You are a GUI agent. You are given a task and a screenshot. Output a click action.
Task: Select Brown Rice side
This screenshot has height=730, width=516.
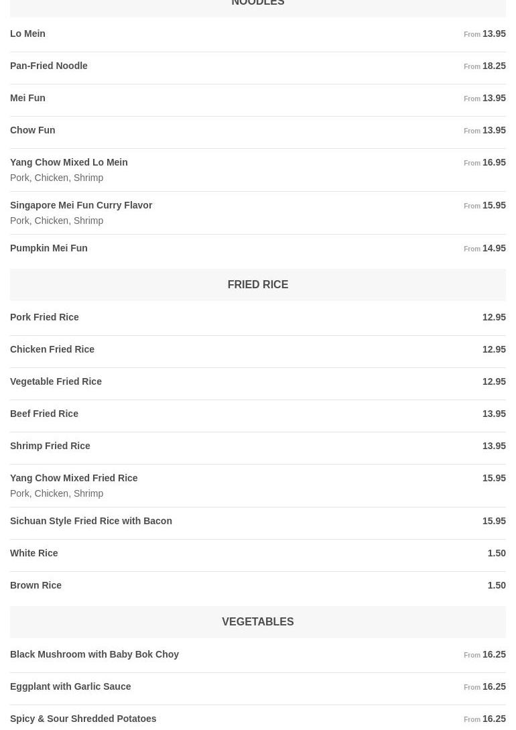click(x=36, y=585)
